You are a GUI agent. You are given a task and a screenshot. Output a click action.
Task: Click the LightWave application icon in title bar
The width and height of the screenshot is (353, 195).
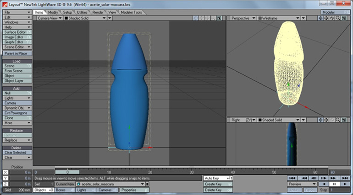coord(5,4)
